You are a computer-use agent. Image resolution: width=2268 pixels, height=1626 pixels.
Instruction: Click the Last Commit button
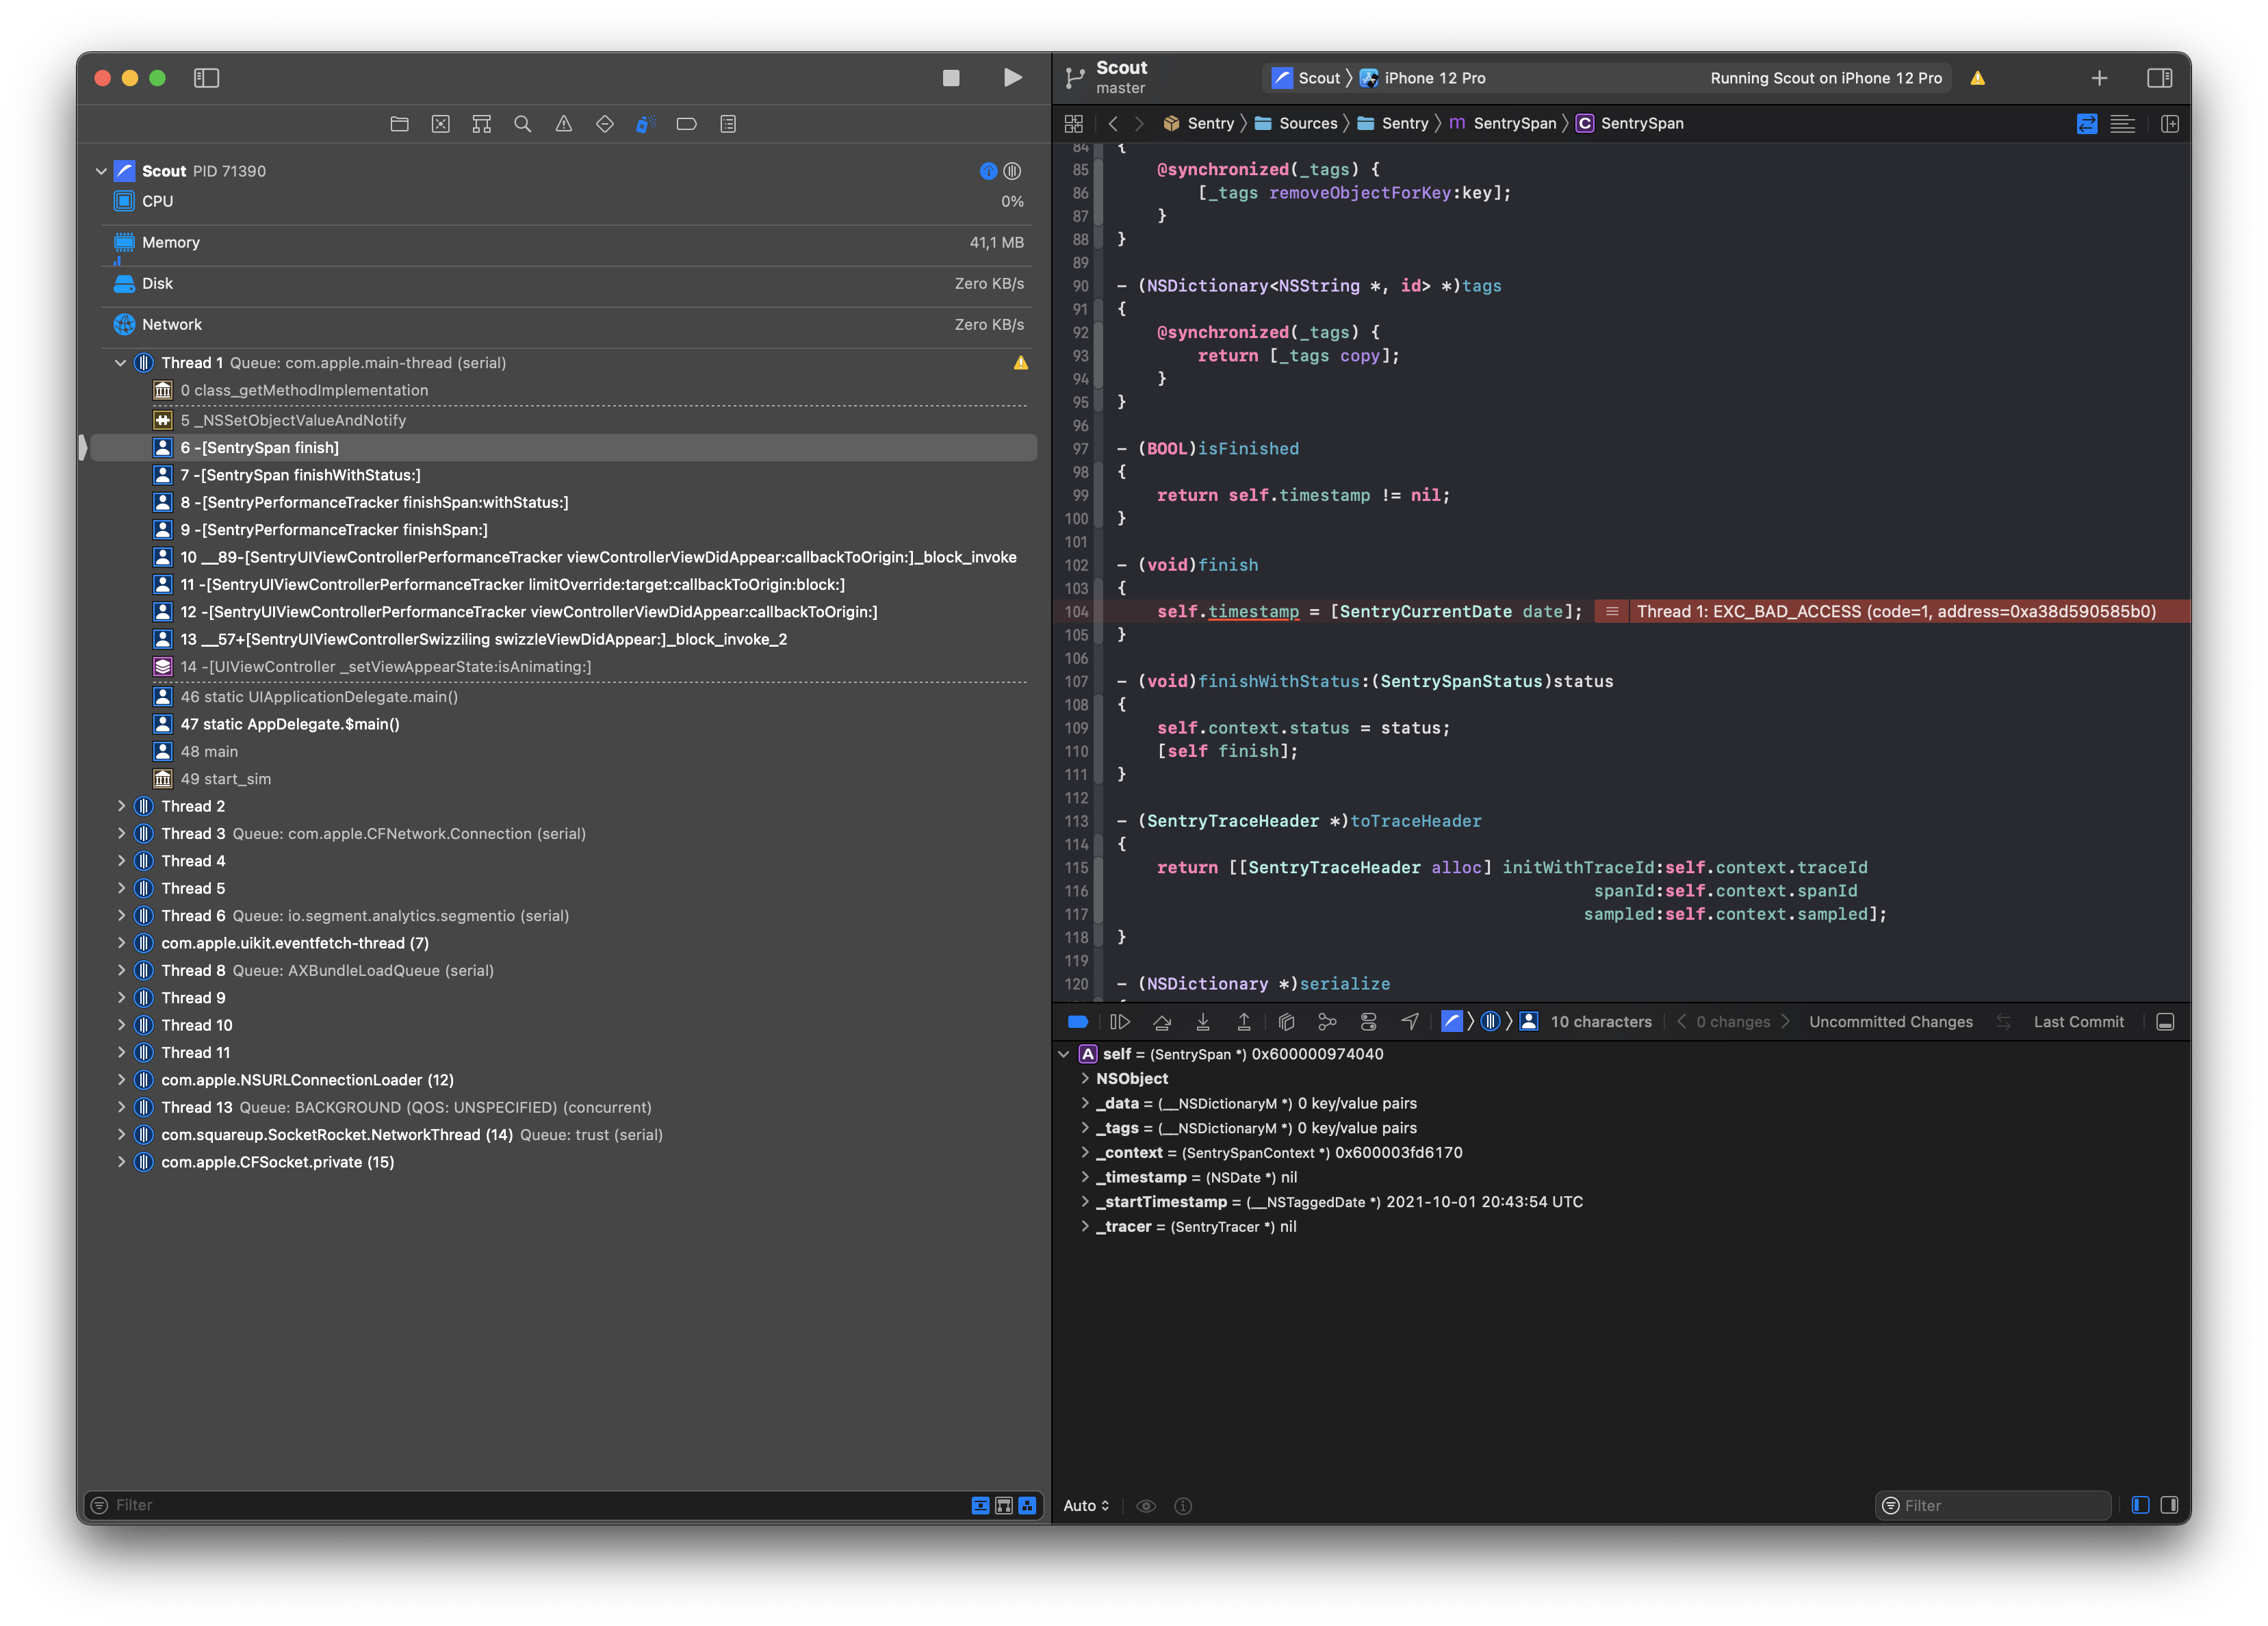click(2079, 1021)
